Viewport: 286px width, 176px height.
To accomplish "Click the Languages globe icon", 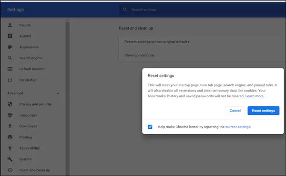I will tap(10, 115).
